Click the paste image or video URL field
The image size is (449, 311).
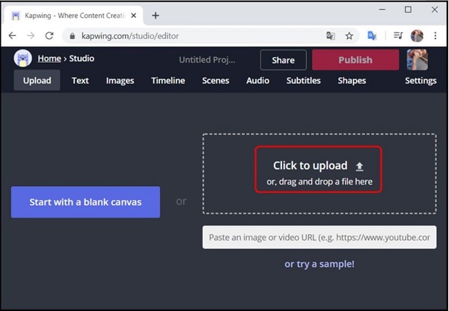pos(320,238)
